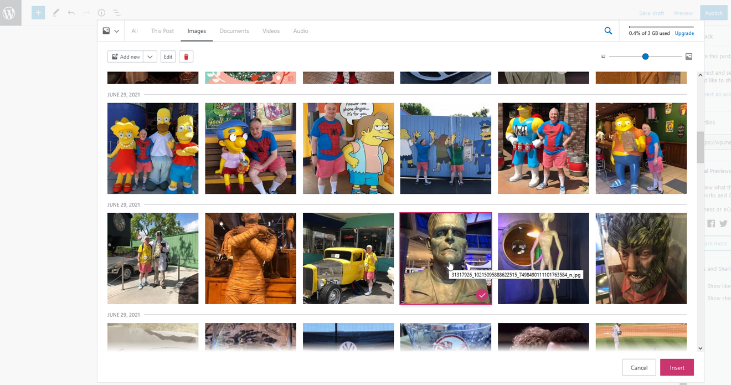731x385 pixels.
Task: Select the alien figure photo
Action: [543, 259]
